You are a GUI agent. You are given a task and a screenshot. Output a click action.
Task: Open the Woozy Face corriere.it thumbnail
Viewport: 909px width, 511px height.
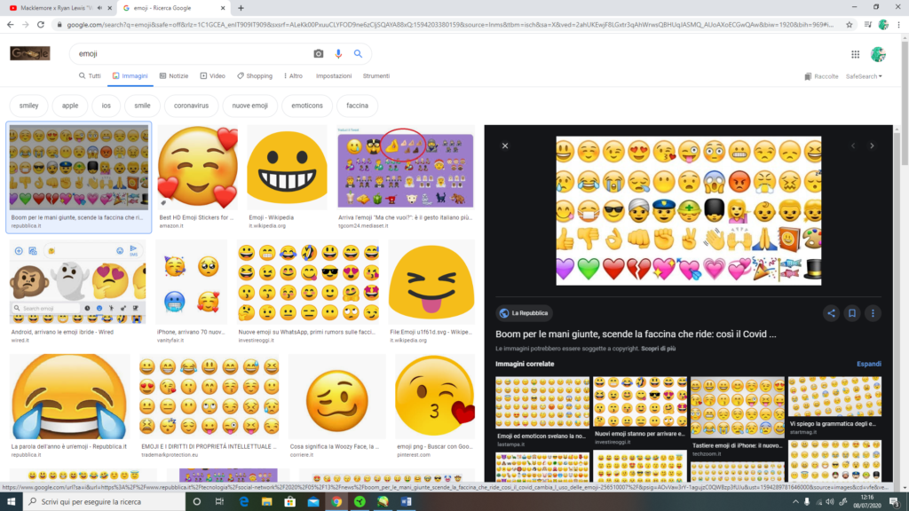tap(336, 397)
